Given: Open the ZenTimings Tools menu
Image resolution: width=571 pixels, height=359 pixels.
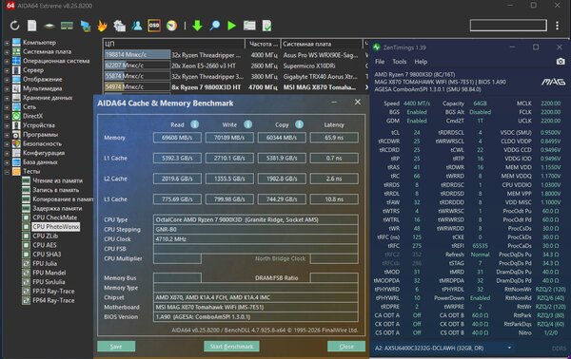Looking at the screenshot, I should click(x=399, y=62).
